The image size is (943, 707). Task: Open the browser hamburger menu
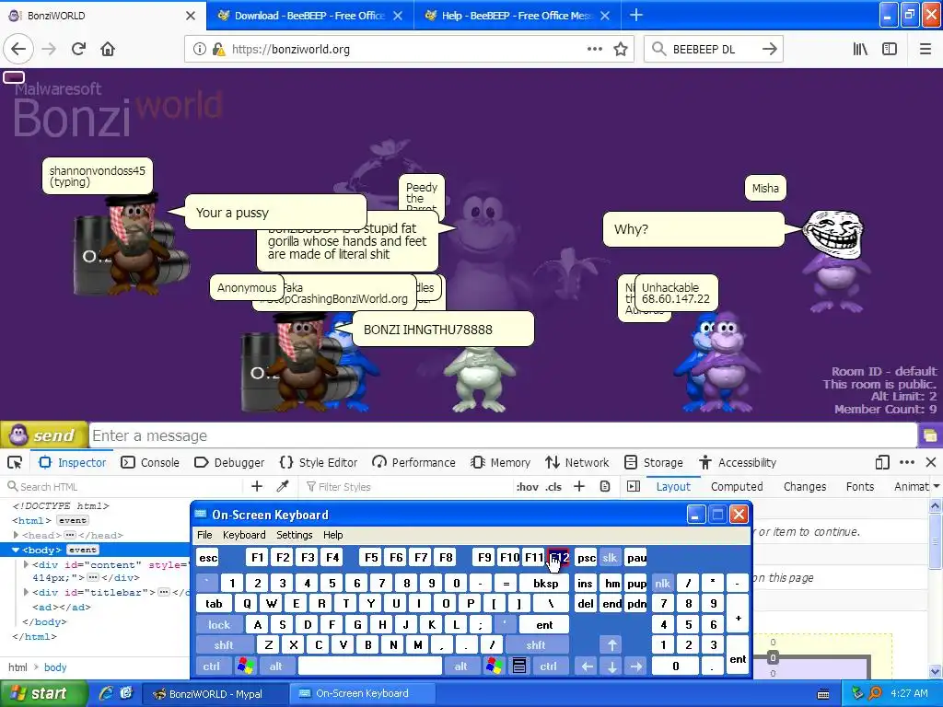point(926,50)
